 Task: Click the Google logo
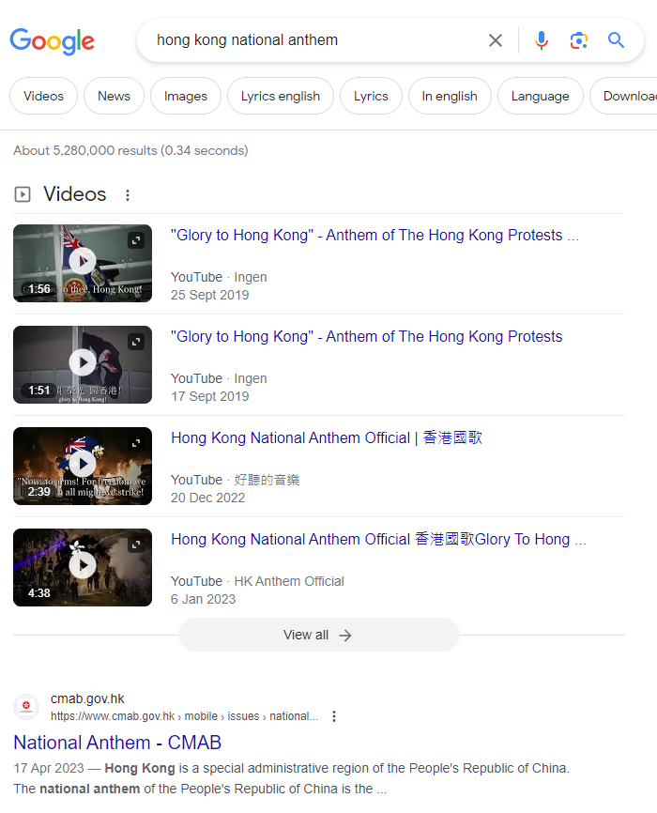click(53, 41)
